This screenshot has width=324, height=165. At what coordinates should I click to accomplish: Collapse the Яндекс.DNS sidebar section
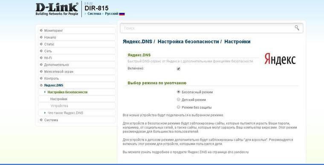click(x=41, y=85)
